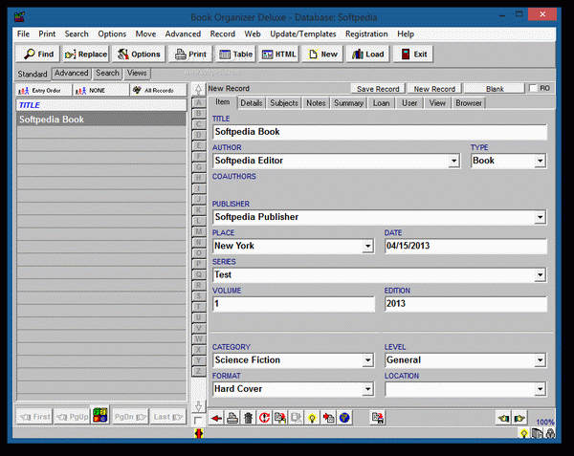Click the Blank button
This screenshot has width=574, height=456.
pyautogui.click(x=494, y=88)
